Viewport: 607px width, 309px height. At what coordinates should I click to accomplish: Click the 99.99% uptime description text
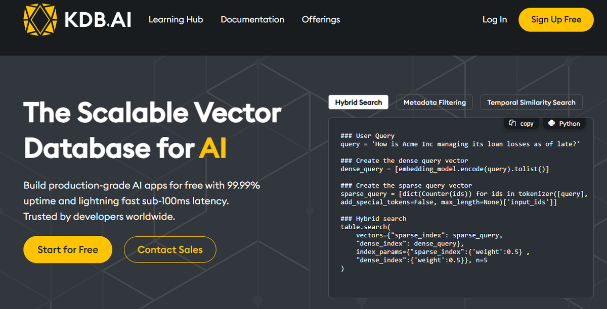pyautogui.click(x=142, y=199)
